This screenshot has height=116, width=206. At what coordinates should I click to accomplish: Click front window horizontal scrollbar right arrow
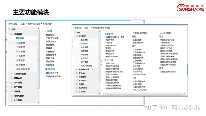pyautogui.click(x=185, y=94)
